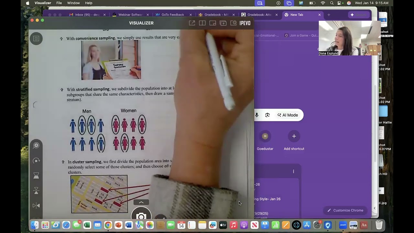Open the Visualizer side menu list icon
Image resolution: width=414 pixels, height=233 pixels.
click(x=36, y=39)
